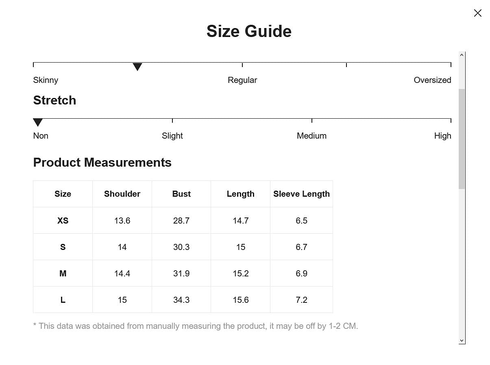The width and height of the screenshot is (490, 365).
Task: Click the High stretch label
Action: point(442,136)
